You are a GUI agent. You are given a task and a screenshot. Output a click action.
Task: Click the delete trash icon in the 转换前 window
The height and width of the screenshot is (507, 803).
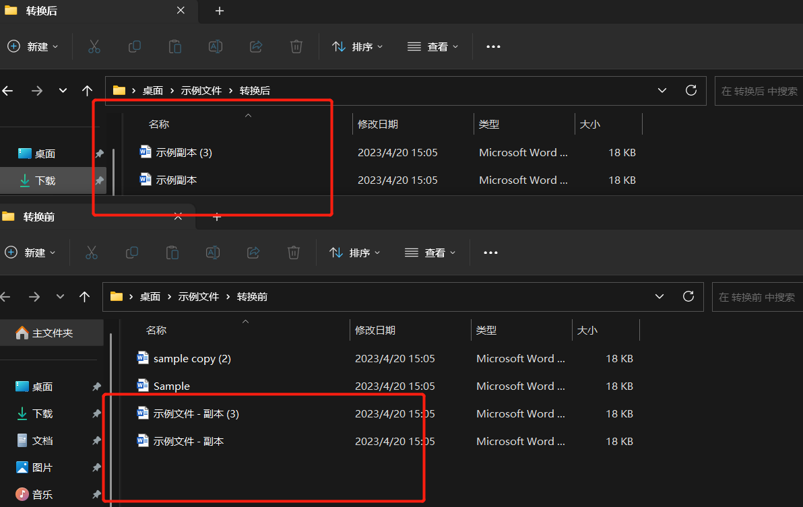(294, 252)
